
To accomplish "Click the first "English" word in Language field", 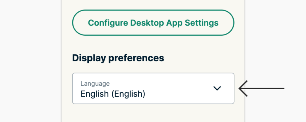I will pos(95,94).
